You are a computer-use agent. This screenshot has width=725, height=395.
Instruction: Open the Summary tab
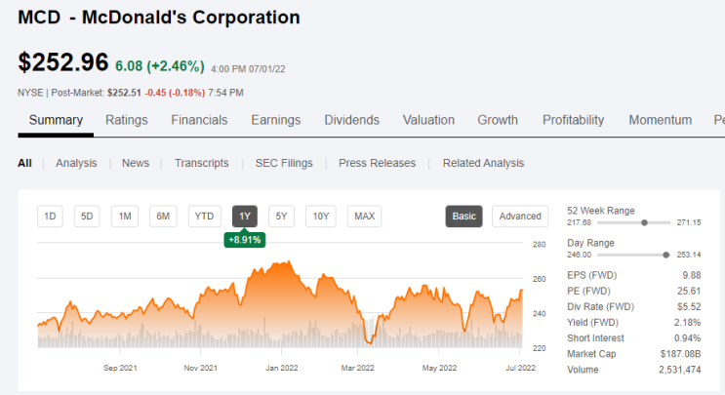(x=56, y=120)
